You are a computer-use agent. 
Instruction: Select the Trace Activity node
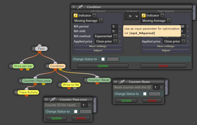click(x=28, y=92)
